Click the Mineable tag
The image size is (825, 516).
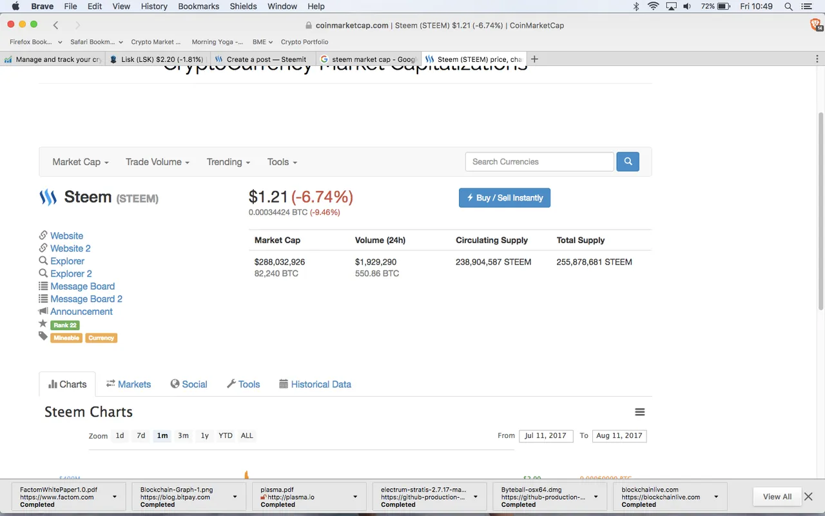pyautogui.click(x=66, y=338)
